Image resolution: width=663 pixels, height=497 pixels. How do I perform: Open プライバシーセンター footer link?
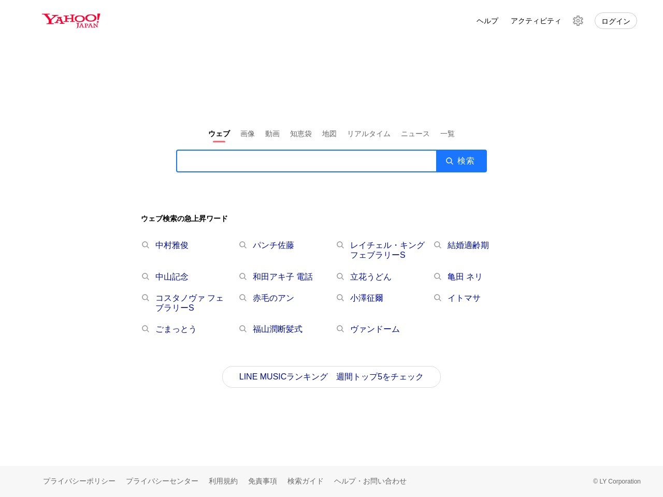(x=162, y=481)
